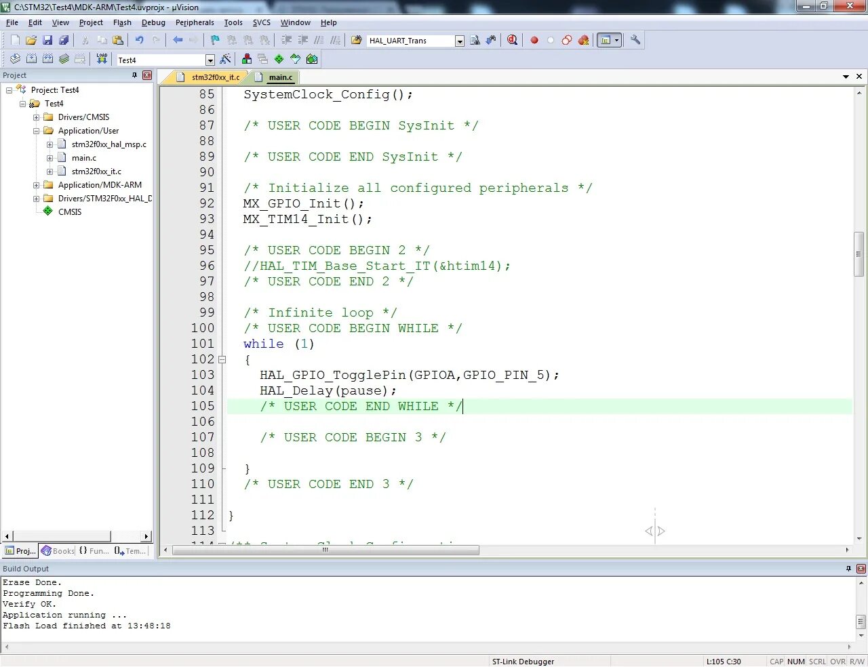This screenshot has height=667, width=868.
Task: Open Select Software Packs icon
Action: pos(295,59)
